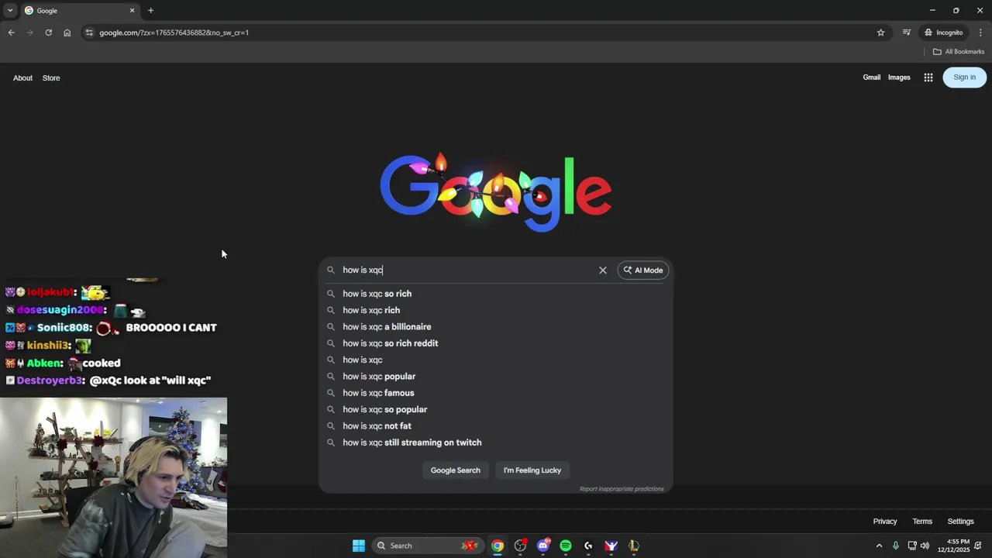The height and width of the screenshot is (558, 992).
Task: Open Chrome from the taskbar
Action: pos(498,546)
